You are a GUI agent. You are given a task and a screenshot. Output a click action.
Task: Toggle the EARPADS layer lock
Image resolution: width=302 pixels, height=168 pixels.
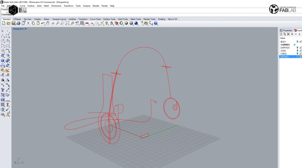(x=300, y=48)
